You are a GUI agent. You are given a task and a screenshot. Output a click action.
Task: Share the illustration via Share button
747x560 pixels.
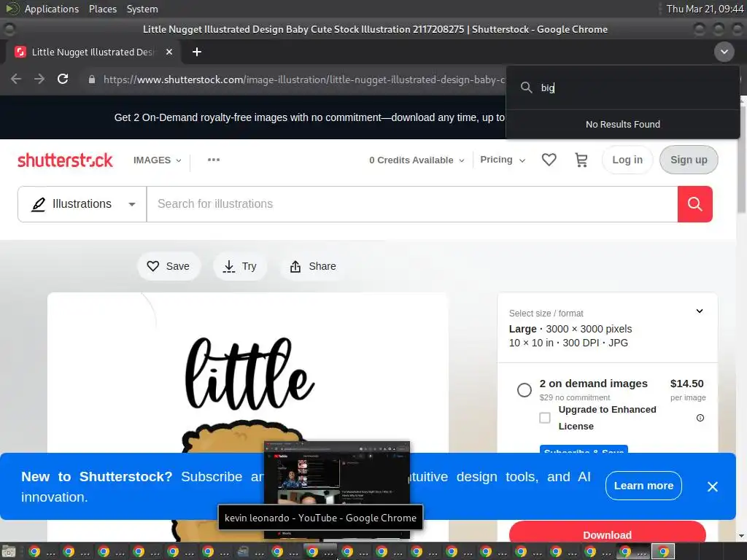click(x=312, y=266)
